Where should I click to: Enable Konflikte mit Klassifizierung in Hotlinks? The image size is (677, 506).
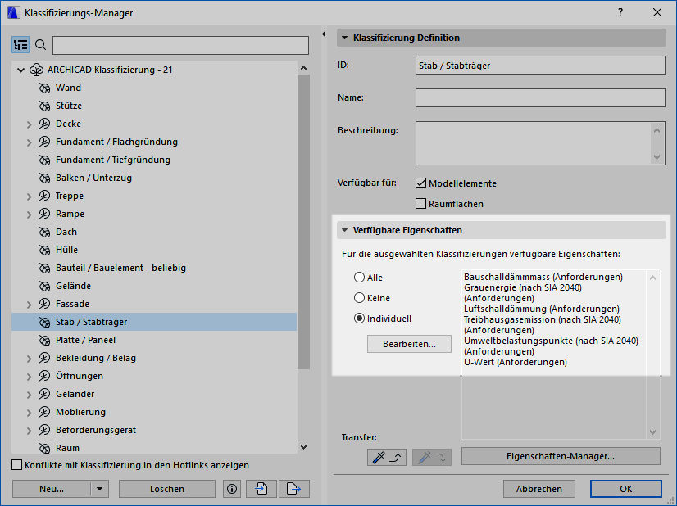[x=17, y=465]
